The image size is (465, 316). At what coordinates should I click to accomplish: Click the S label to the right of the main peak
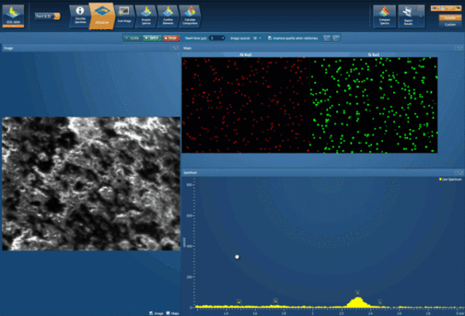(380, 302)
